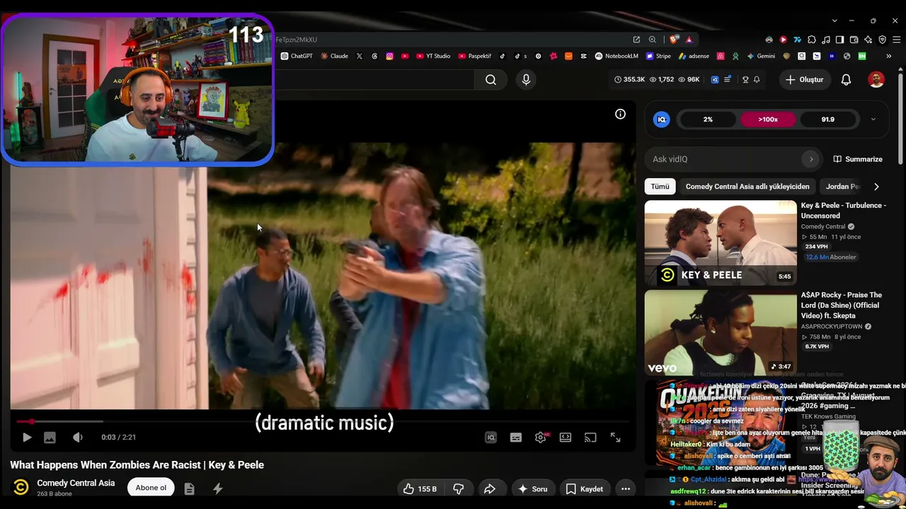Open YT Studio bookmark
Image resolution: width=906 pixels, height=509 pixels.
pos(433,56)
